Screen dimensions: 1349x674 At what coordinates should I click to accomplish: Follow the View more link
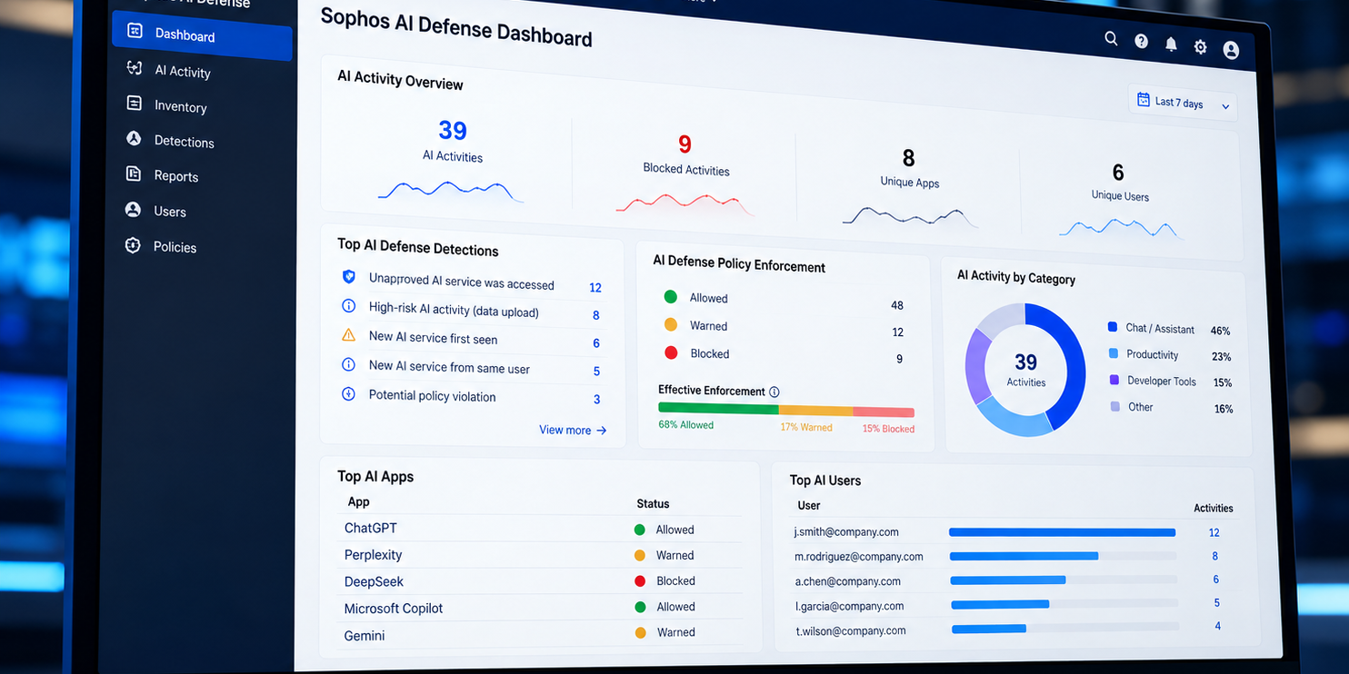click(573, 431)
